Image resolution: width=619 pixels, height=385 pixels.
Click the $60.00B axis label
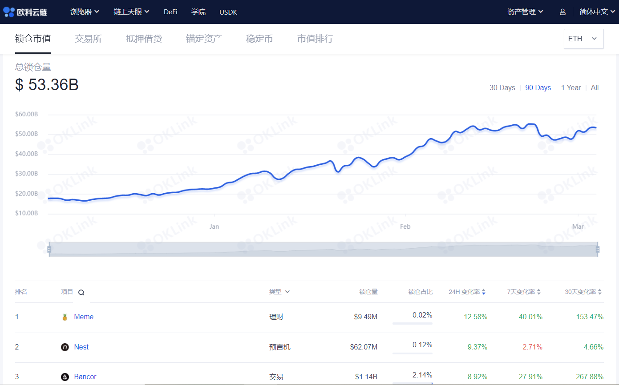pyautogui.click(x=26, y=114)
